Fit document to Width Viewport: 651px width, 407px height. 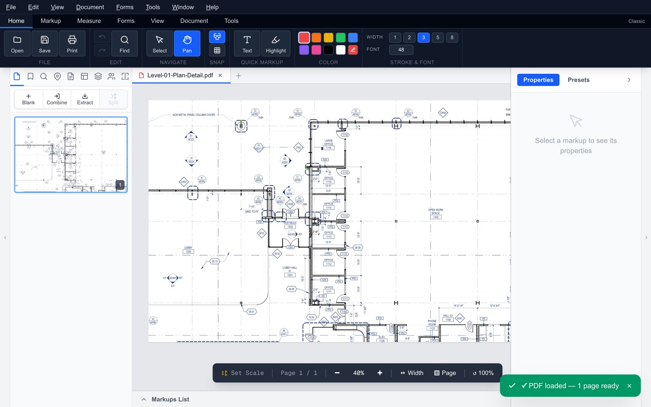(412, 373)
